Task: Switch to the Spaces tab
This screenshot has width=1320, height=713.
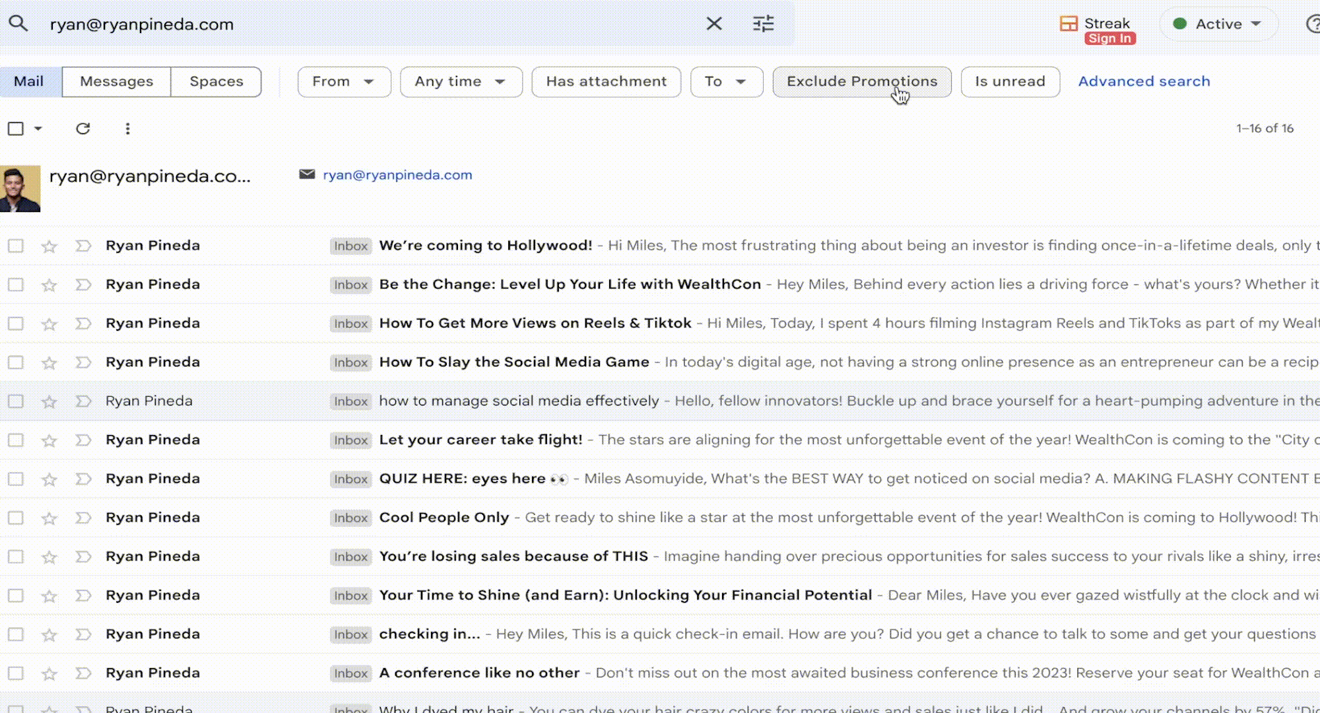Action: pos(216,81)
